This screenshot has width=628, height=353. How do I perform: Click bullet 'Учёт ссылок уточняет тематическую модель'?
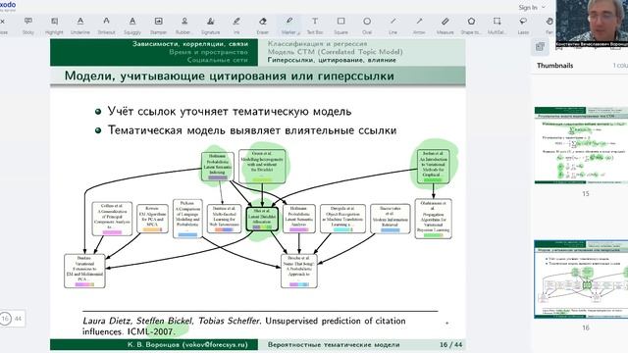pyautogui.click(x=229, y=111)
